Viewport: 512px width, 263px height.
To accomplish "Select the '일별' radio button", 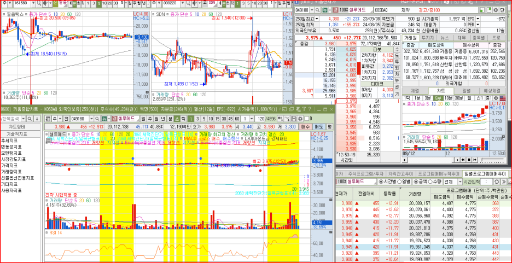I will point(400,181).
